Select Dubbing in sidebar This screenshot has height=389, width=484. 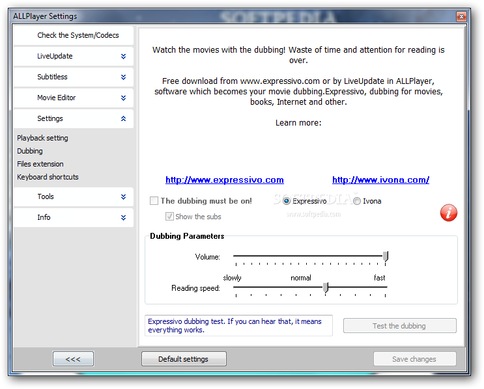[x=29, y=151]
